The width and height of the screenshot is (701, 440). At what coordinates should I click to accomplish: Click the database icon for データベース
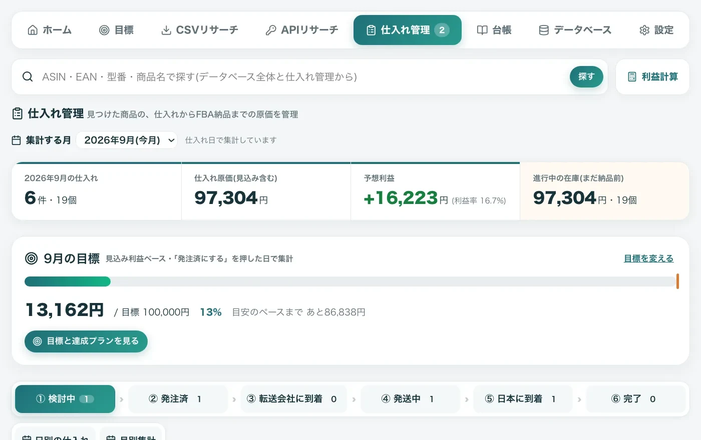[x=544, y=30]
